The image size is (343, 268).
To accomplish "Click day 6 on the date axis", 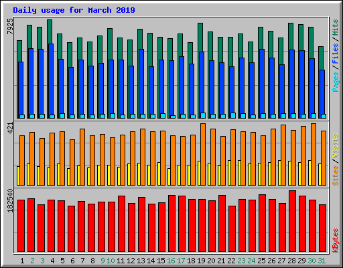I will click(x=72, y=261).
